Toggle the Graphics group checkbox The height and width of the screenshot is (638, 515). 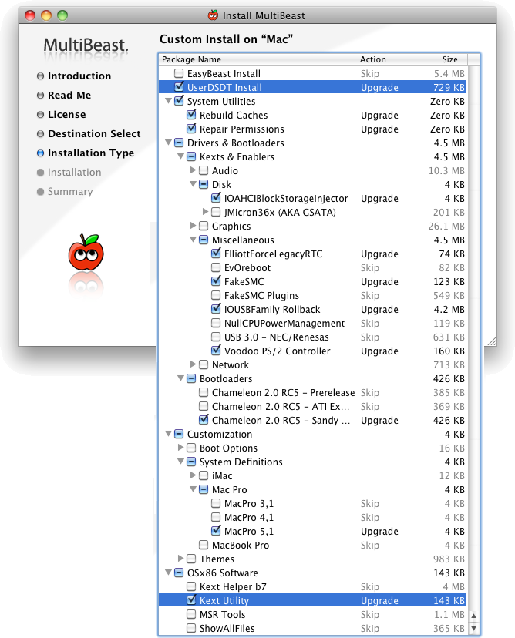click(204, 226)
